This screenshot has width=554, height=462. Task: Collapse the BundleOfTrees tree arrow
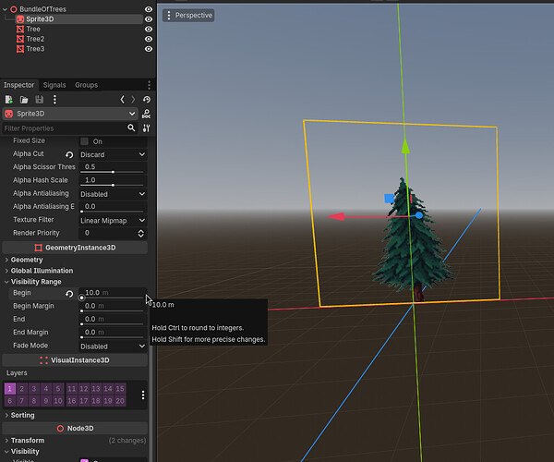point(5,9)
